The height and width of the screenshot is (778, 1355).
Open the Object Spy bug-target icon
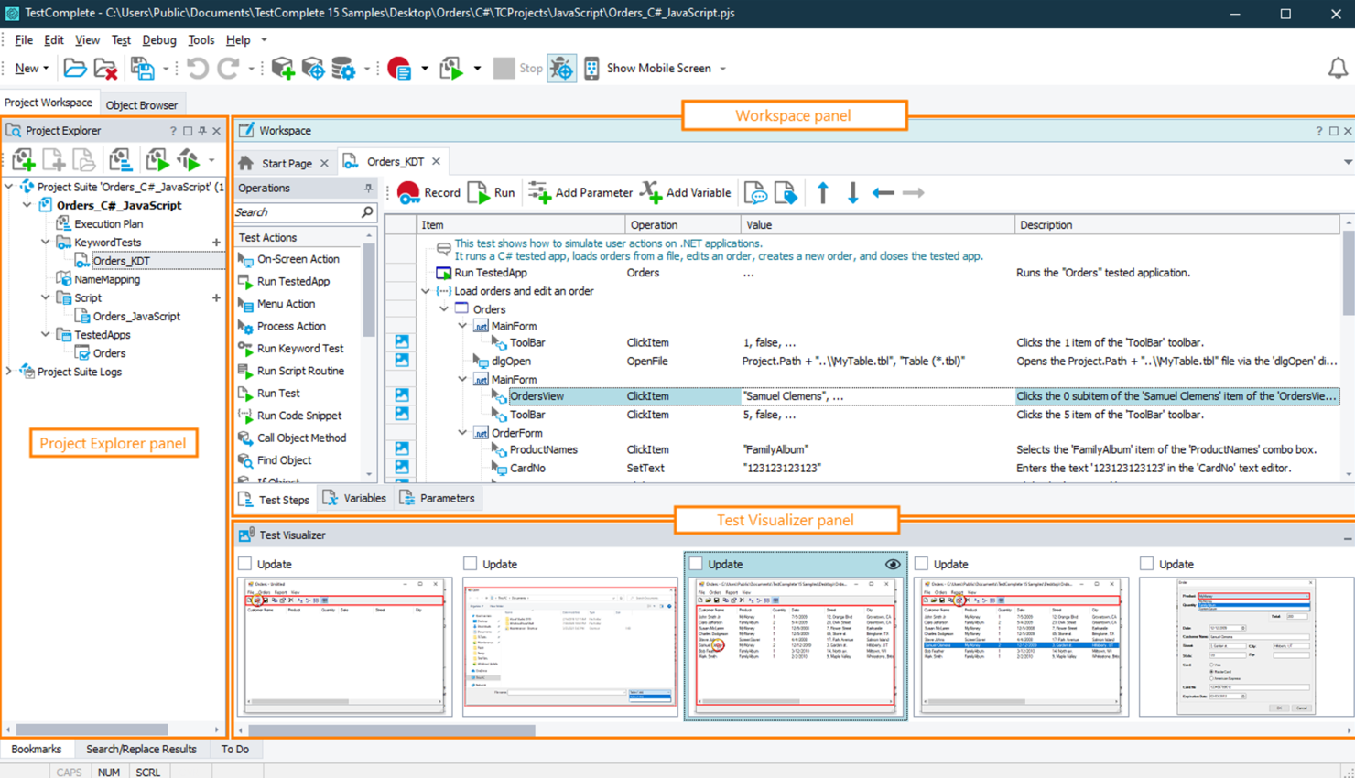(561, 69)
